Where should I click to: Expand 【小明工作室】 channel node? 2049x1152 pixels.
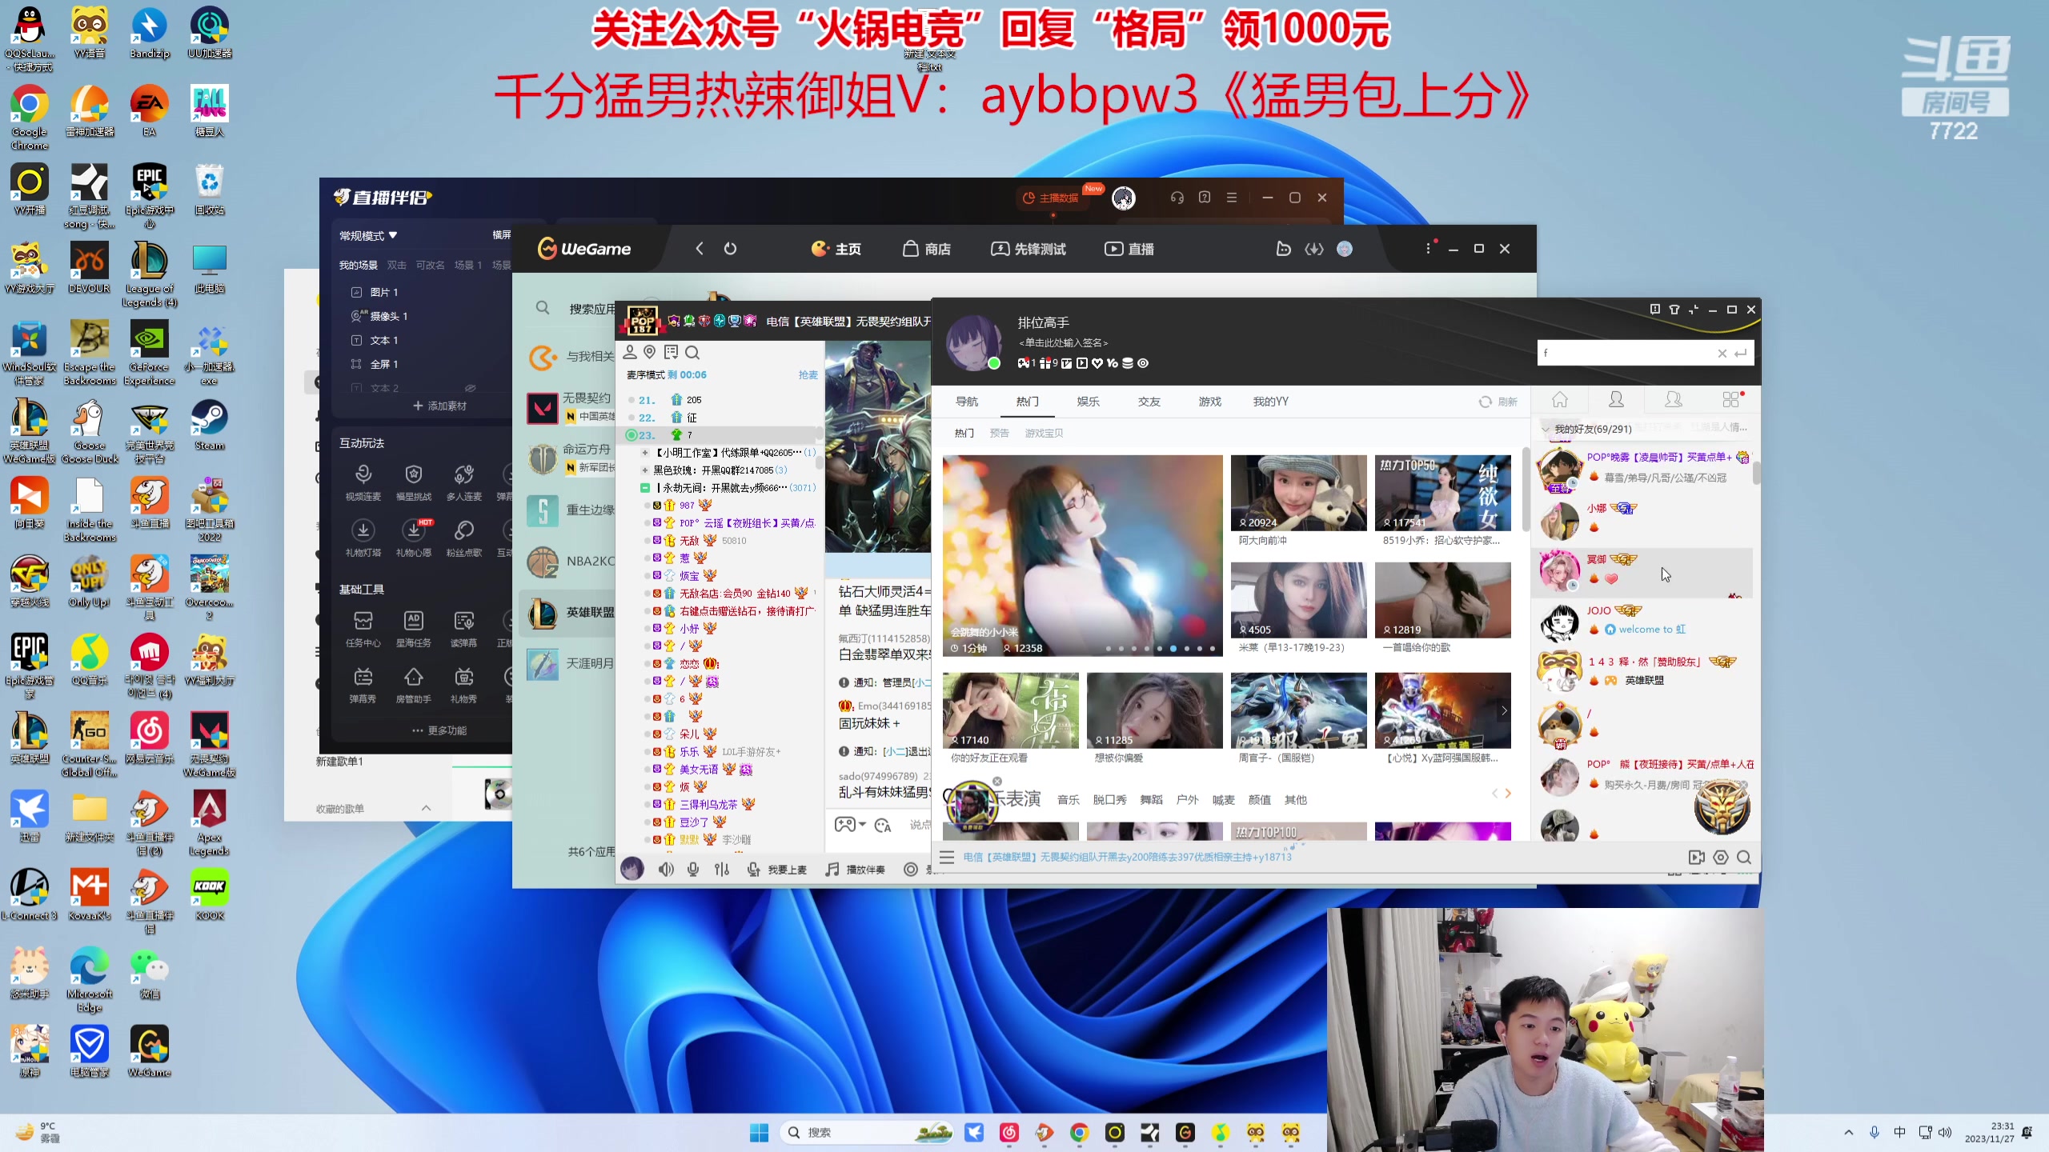coord(645,453)
